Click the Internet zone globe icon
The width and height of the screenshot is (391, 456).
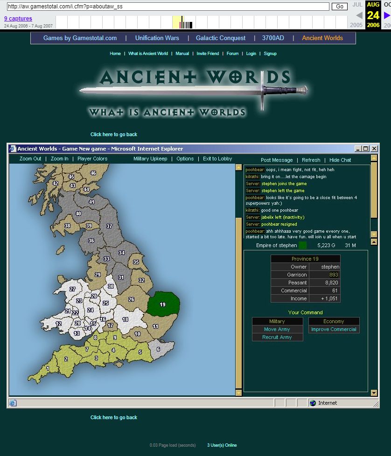pyautogui.click(x=313, y=403)
